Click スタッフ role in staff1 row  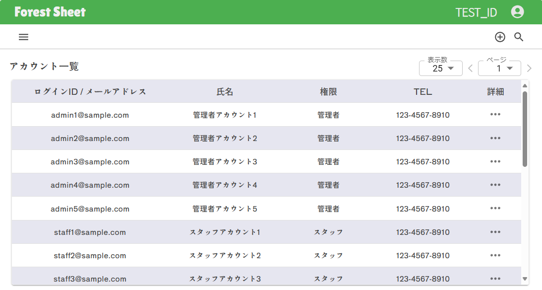point(328,232)
